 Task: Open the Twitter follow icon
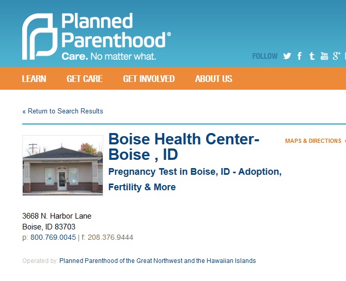287,56
